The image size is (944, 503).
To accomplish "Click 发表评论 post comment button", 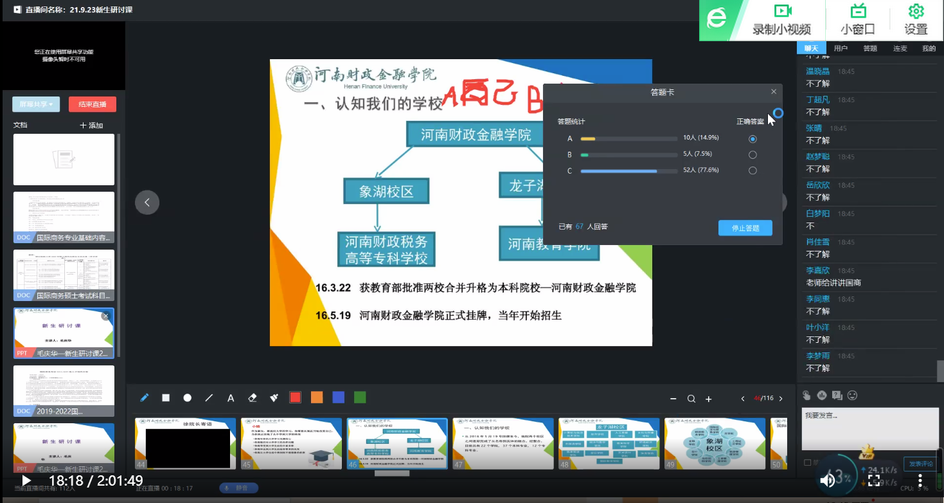I will [920, 464].
